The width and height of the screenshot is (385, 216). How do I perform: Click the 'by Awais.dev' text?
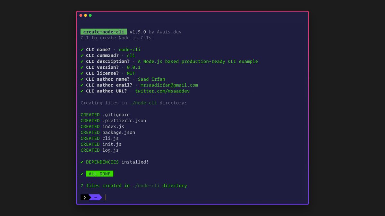pos(165,32)
